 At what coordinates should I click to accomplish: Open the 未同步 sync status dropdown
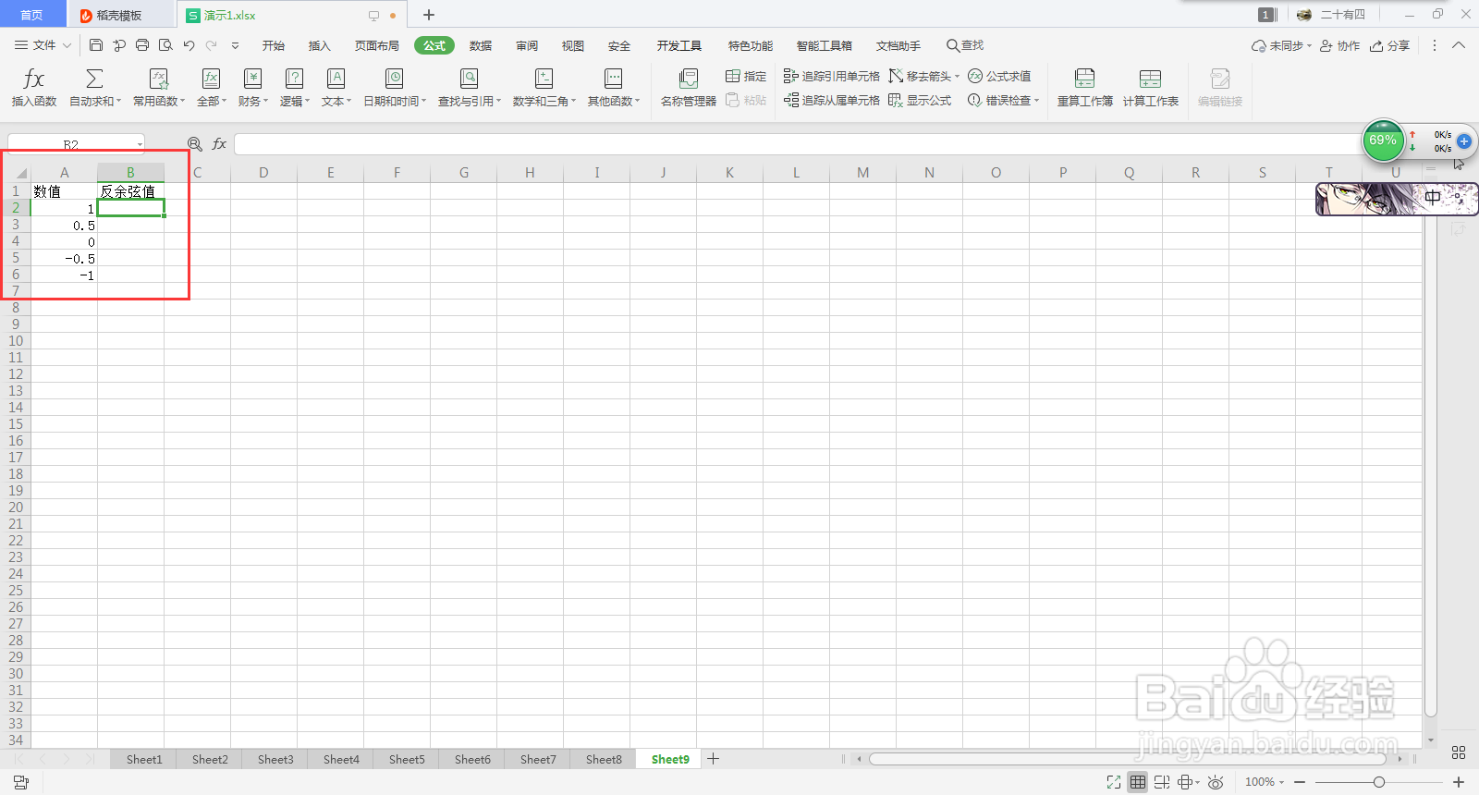1282,45
